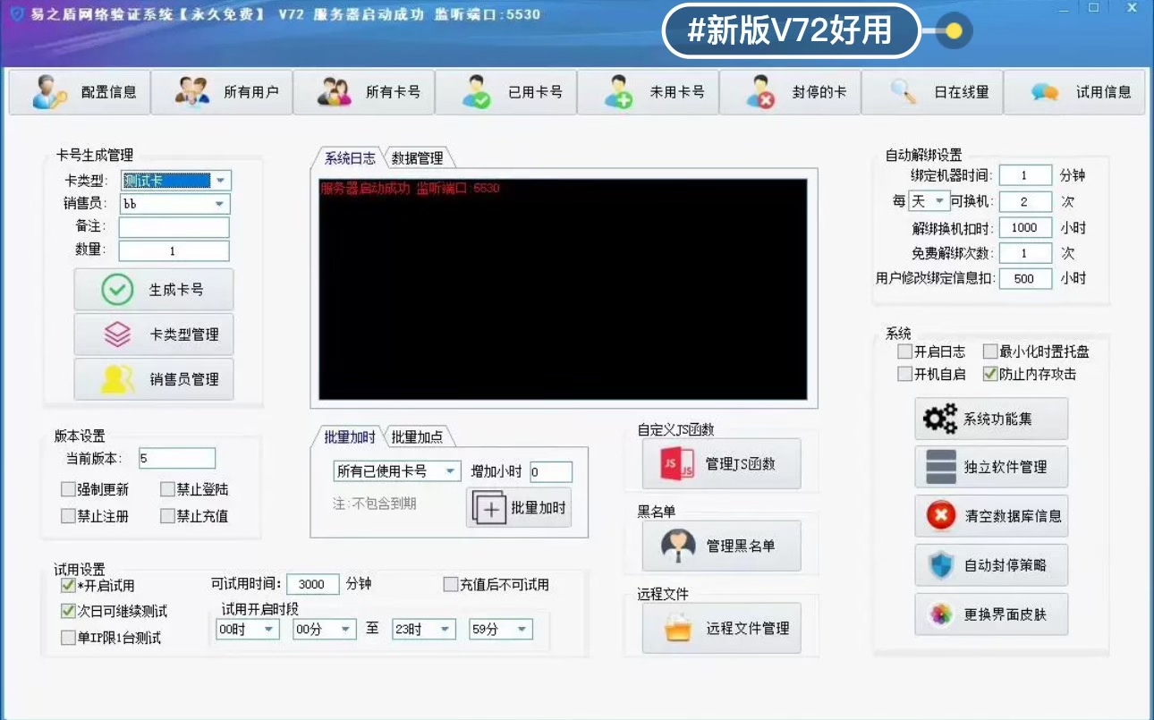Click red X icon on 清空数据库信息
Image resolution: width=1154 pixels, height=720 pixels.
941,515
